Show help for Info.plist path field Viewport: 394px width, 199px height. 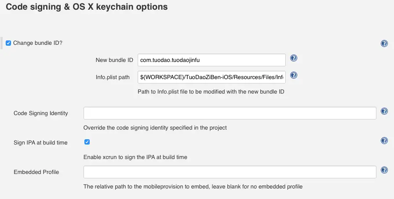pos(294,76)
